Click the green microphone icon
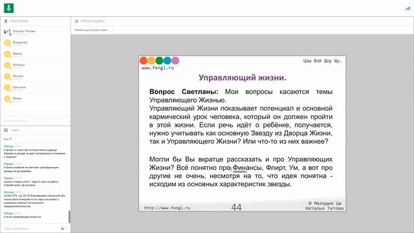Screen dimensions: 414x233 8,8
